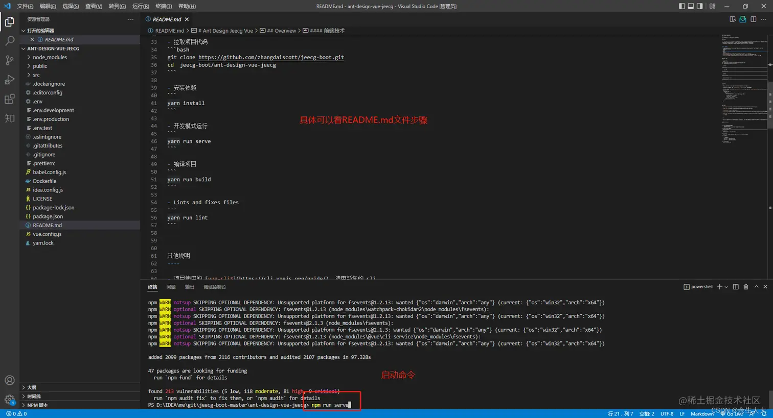Toggle the bottom panel layout icon
Image resolution: width=773 pixels, height=418 pixels.
691,6
